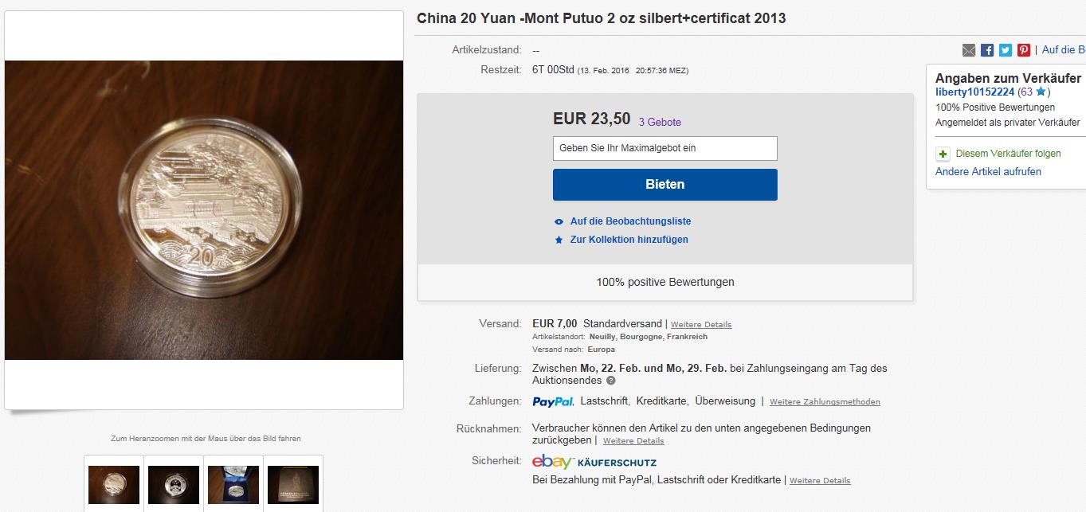Select the blue box coin thumbnail
Viewport: 1086px width, 512px height.
pyautogui.click(x=233, y=484)
